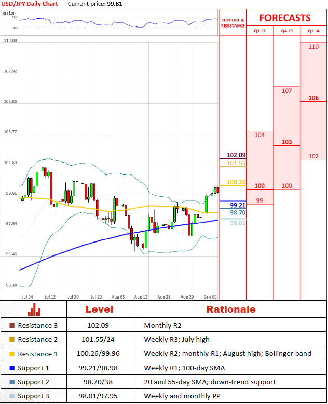Click the 99.61 y-axis price label

tap(11, 193)
